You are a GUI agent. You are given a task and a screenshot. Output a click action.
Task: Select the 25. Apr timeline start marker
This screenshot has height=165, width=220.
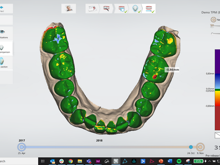coord(22,147)
